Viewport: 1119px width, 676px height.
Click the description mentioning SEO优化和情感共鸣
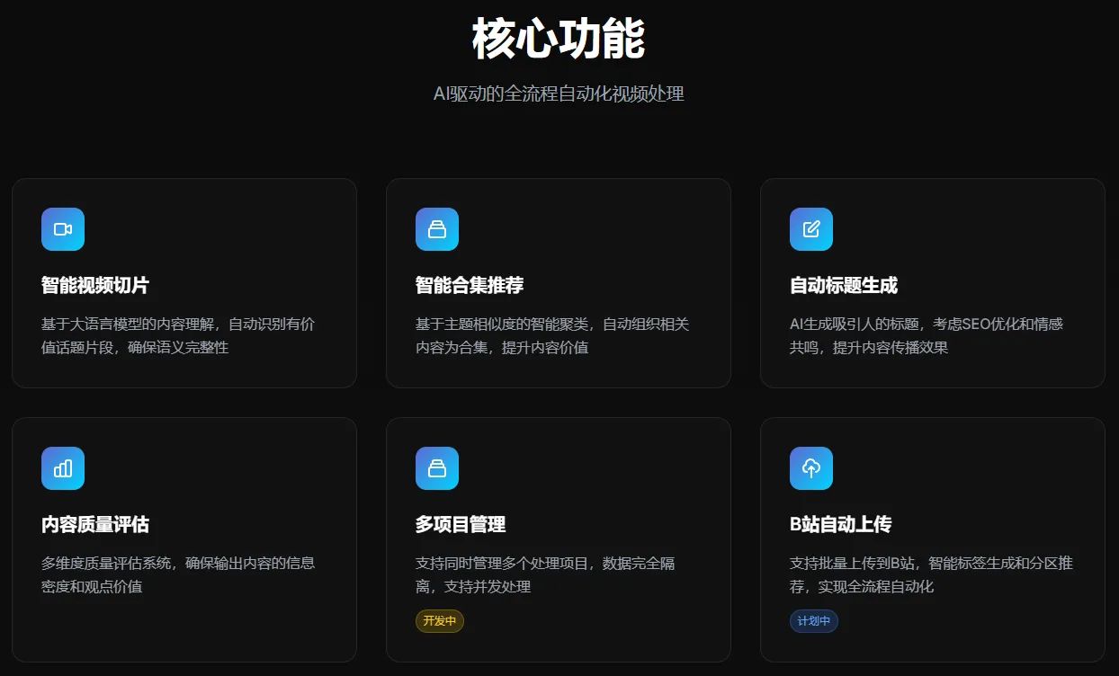927,335
